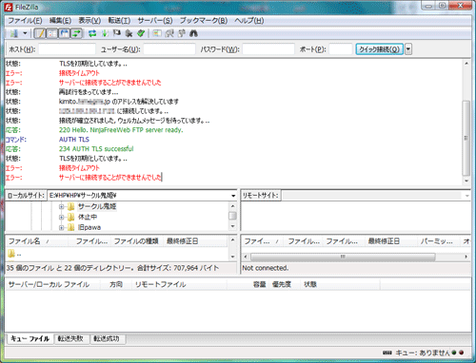This screenshot has height=363, width=476.
Task: Expand the 休止中 folder node
Action: coord(61,218)
